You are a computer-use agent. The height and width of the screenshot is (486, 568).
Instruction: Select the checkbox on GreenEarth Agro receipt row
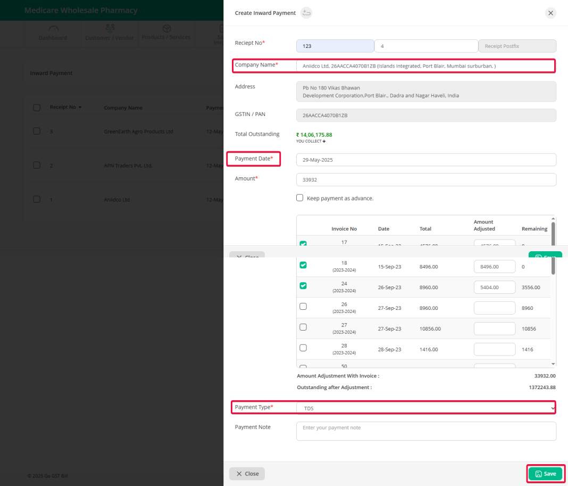(37, 131)
